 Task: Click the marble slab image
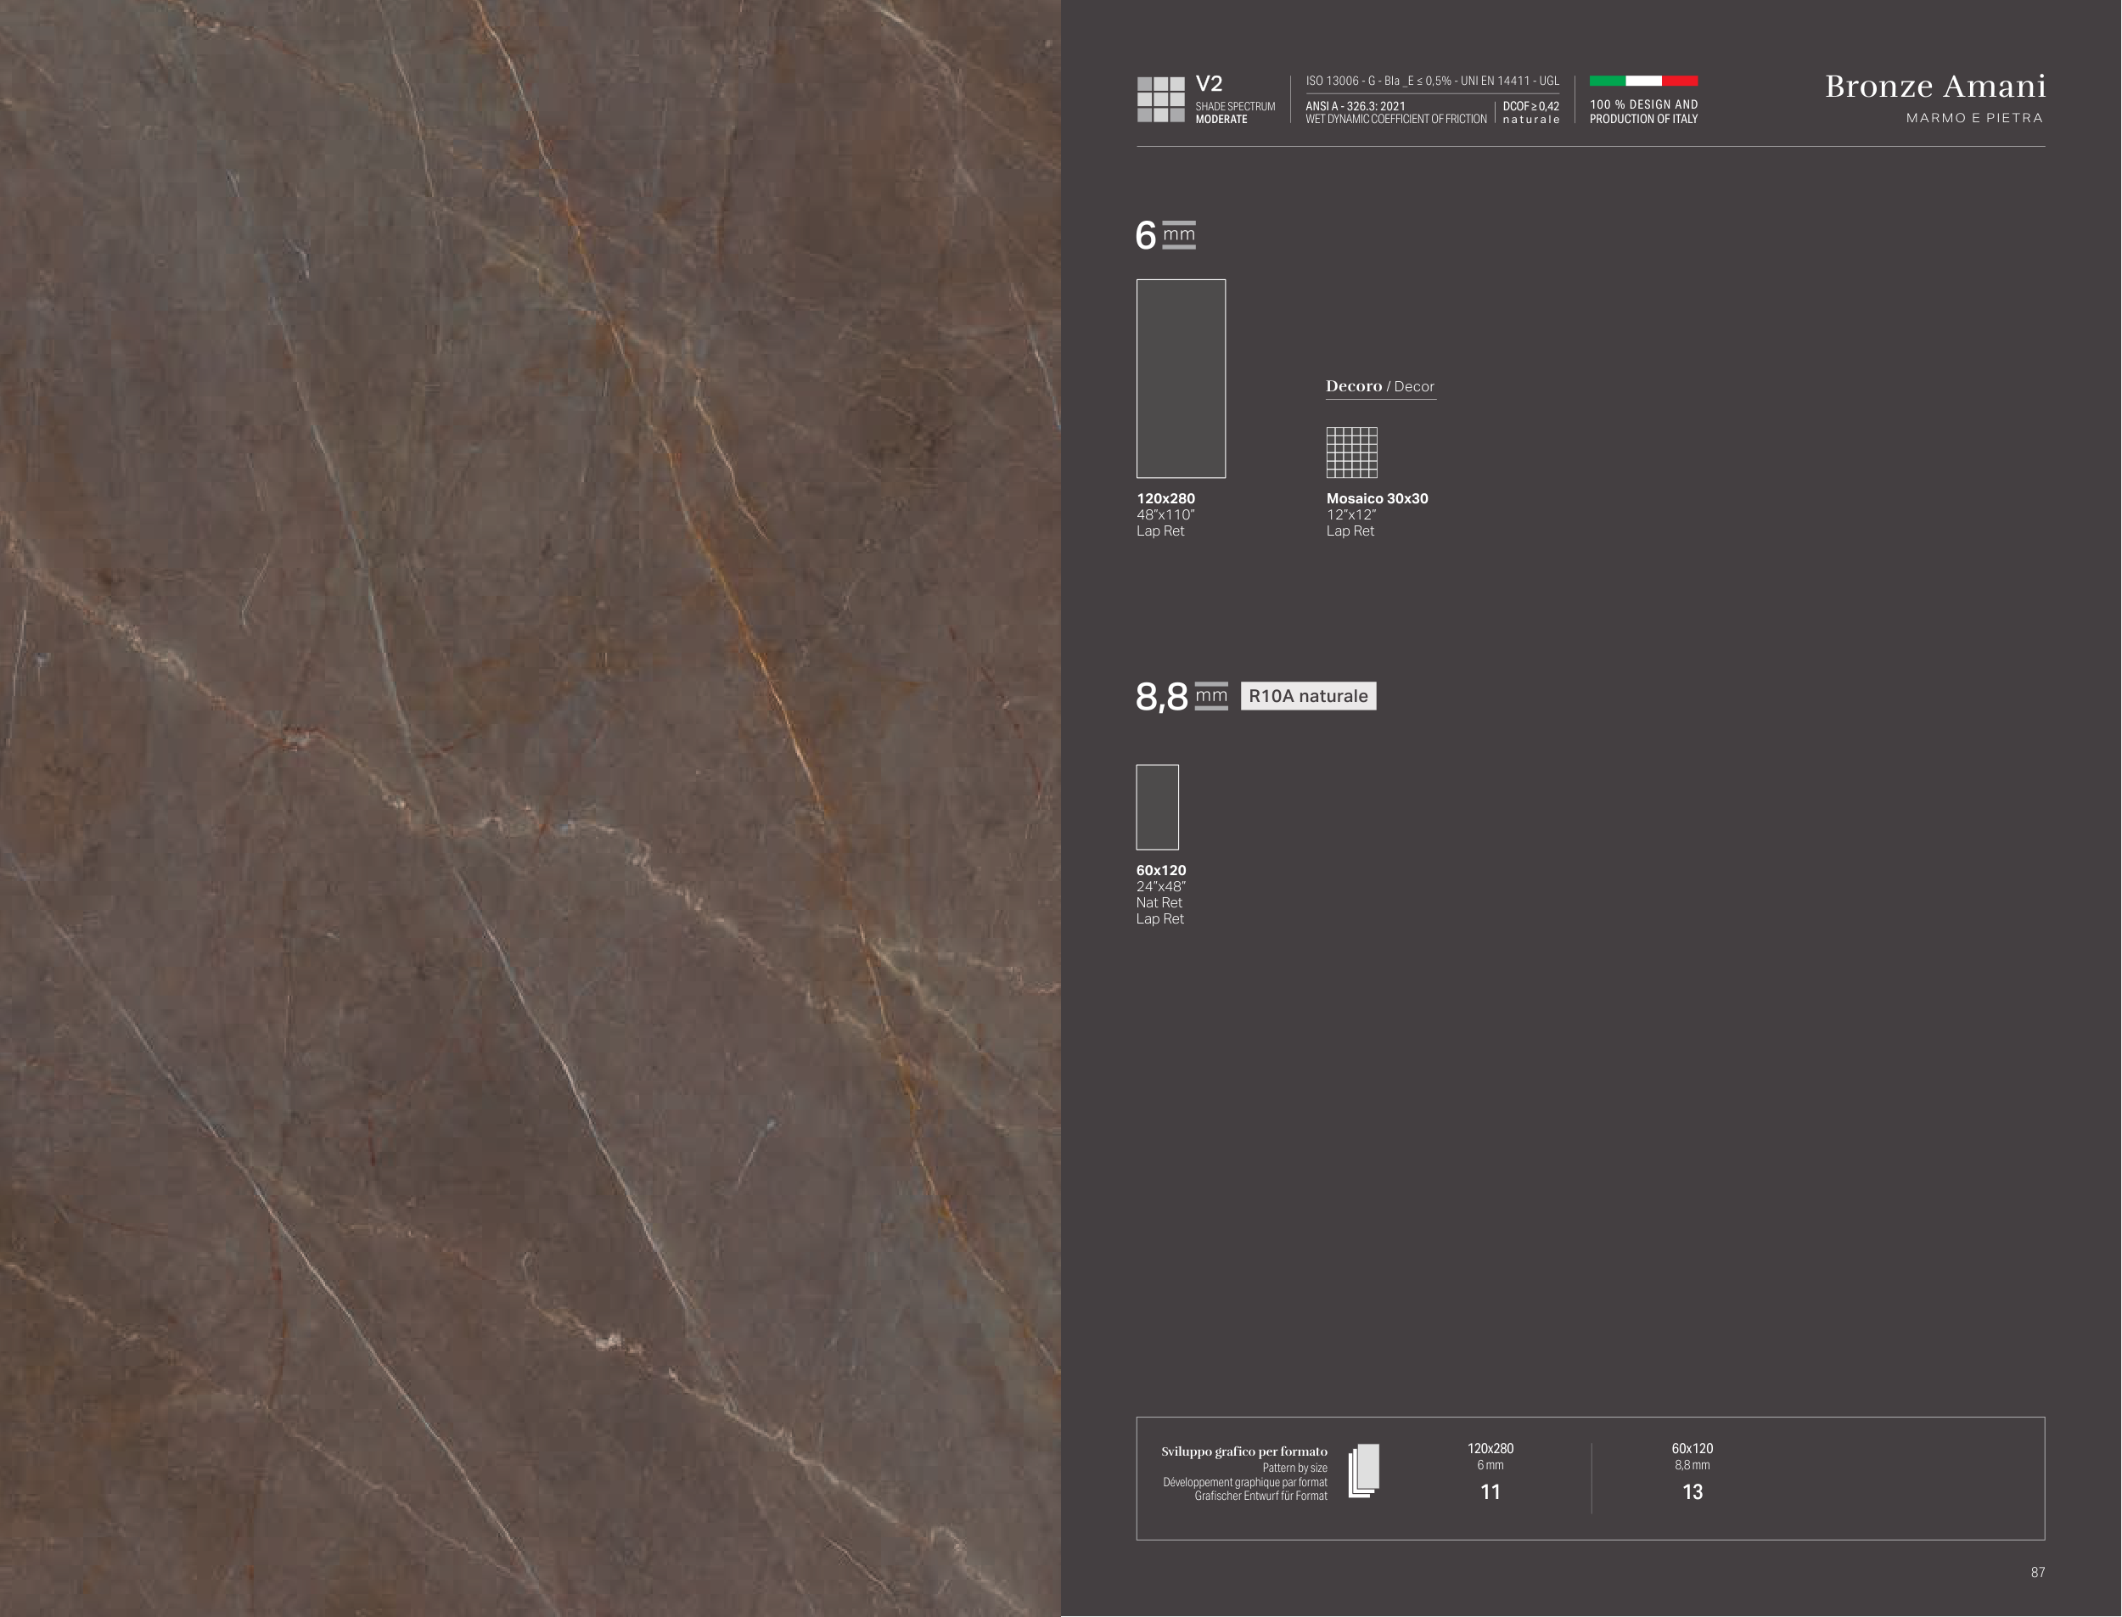click(x=530, y=808)
